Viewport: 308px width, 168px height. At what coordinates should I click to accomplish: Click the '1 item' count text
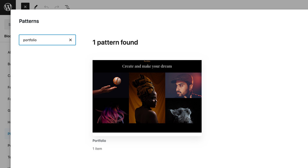tap(97, 149)
